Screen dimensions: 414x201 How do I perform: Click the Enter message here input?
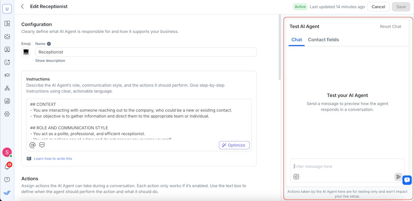[x=331, y=166]
